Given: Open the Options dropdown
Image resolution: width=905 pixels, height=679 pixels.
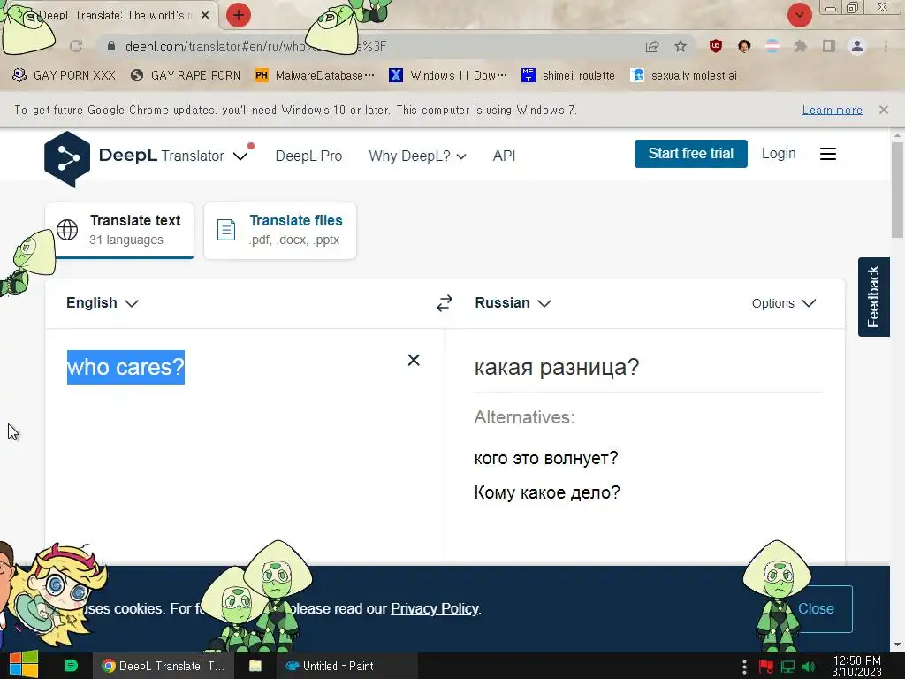Looking at the screenshot, I should (x=783, y=303).
